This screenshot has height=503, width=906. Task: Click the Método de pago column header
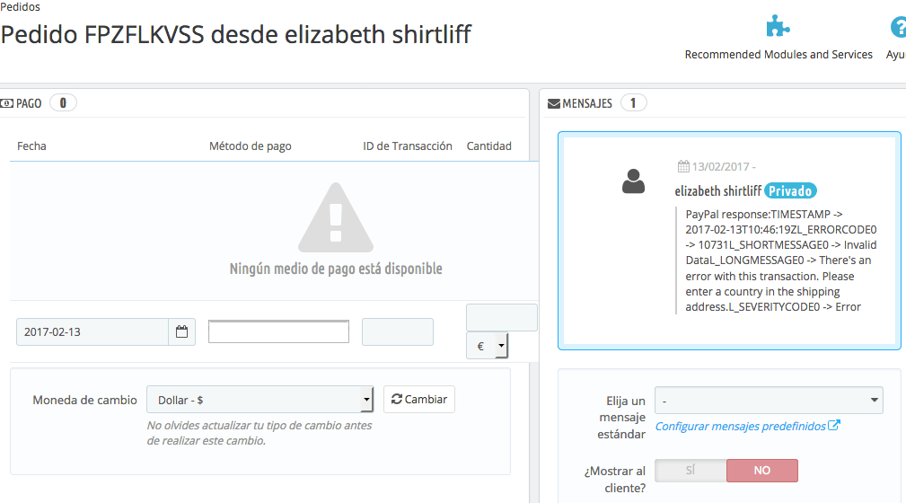(251, 146)
